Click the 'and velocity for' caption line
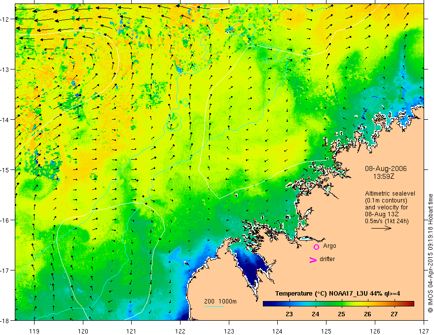 [x=386, y=207]
